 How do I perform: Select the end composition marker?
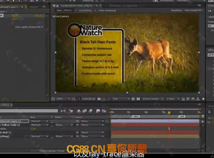click(x=181, y=116)
